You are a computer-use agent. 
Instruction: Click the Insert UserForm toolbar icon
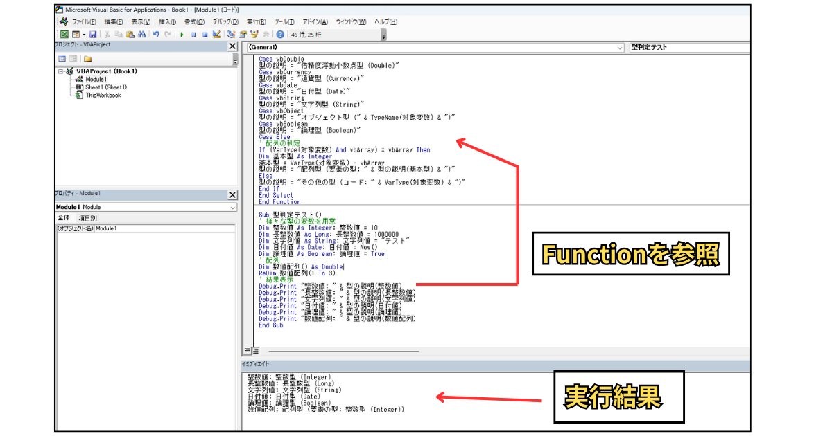click(x=74, y=34)
